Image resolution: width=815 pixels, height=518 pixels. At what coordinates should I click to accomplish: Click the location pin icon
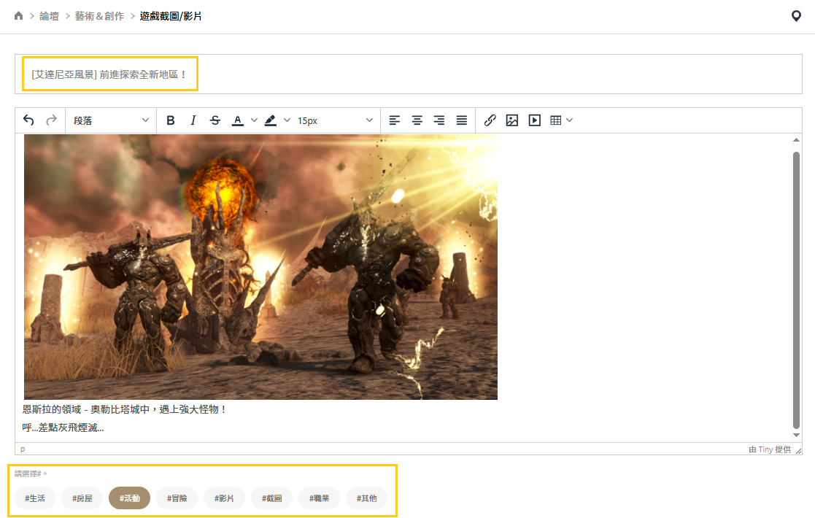(x=796, y=16)
